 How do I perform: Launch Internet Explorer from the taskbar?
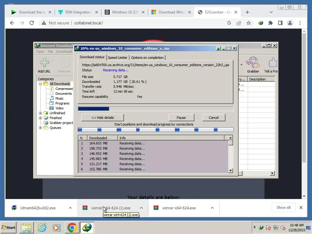pos(42,227)
